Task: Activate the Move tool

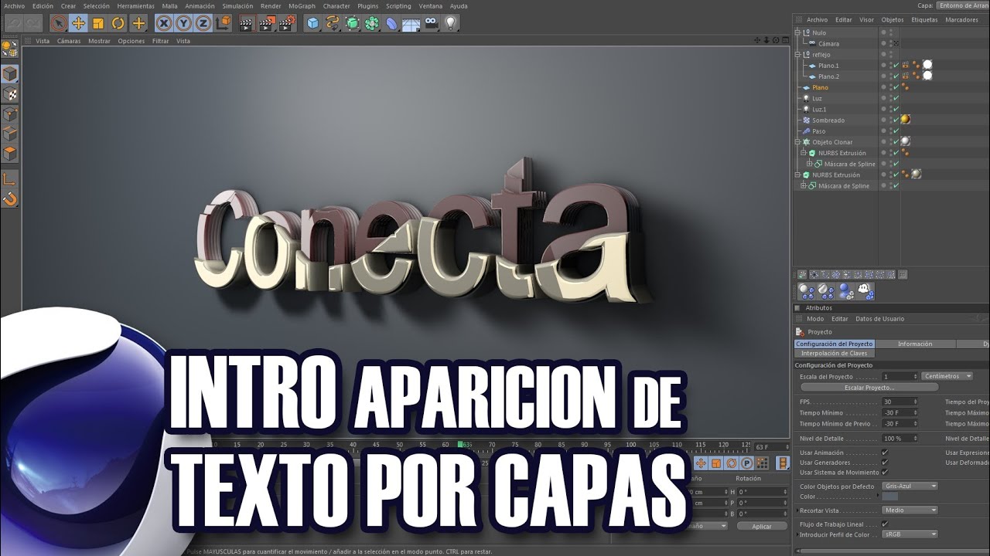Action: pyautogui.click(x=78, y=23)
